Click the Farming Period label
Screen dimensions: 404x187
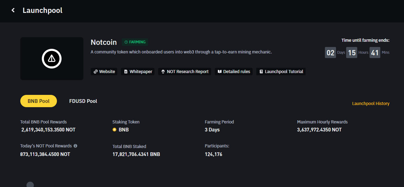click(x=219, y=122)
